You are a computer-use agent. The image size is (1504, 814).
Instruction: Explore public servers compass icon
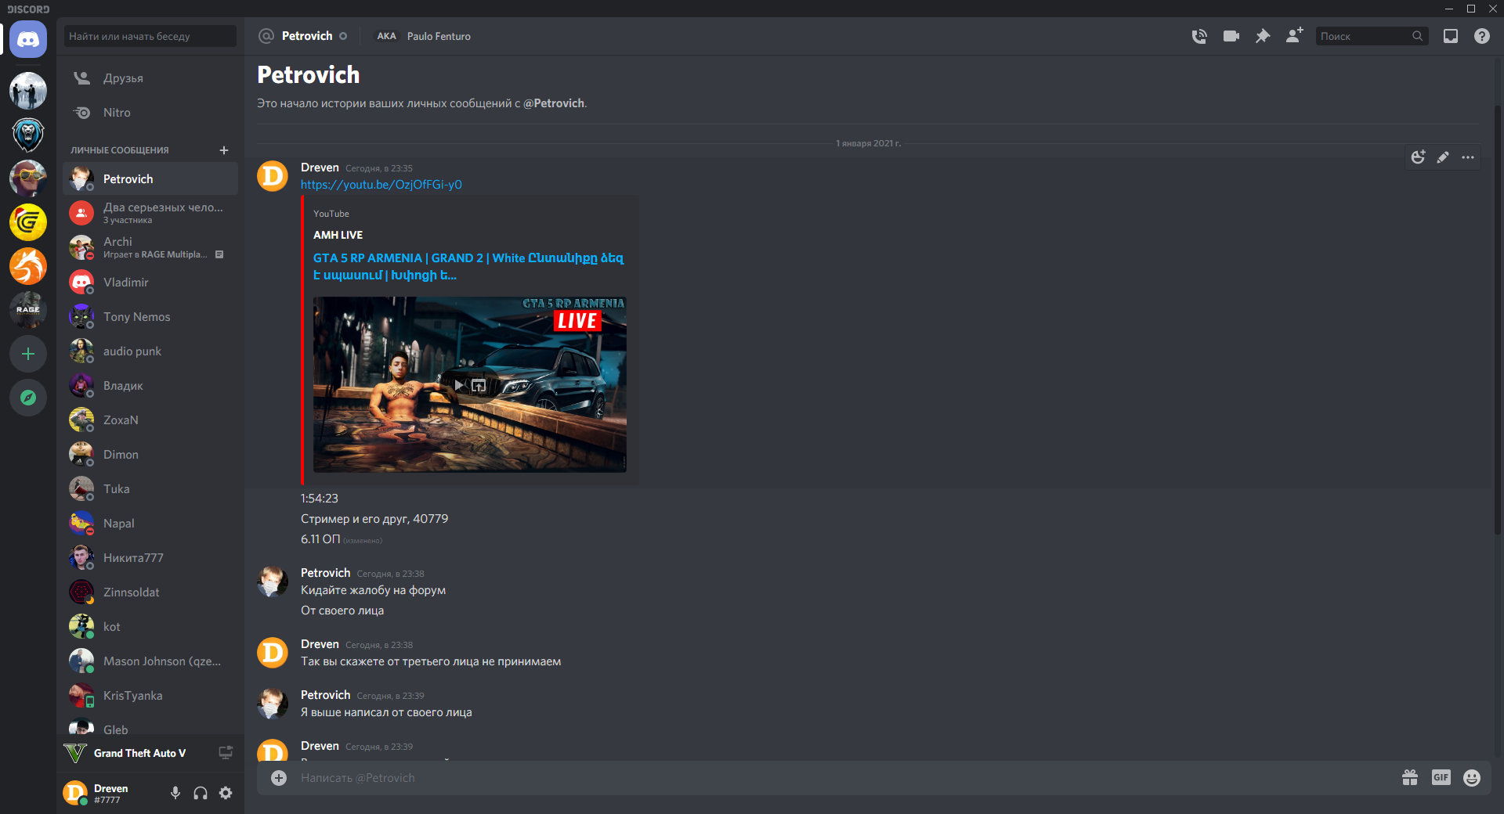point(28,398)
